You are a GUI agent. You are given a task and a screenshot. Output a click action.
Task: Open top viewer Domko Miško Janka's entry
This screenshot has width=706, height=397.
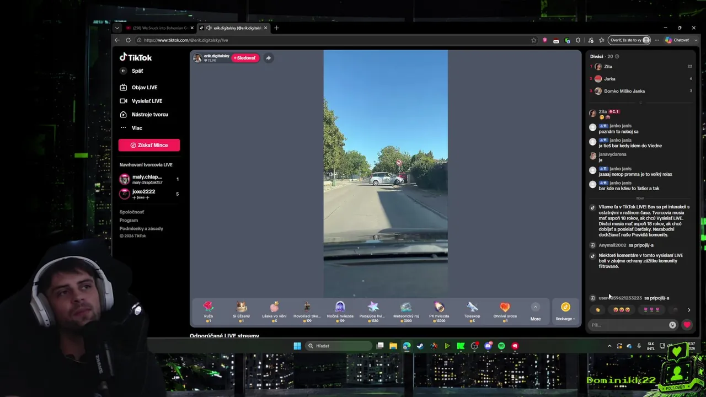641,91
